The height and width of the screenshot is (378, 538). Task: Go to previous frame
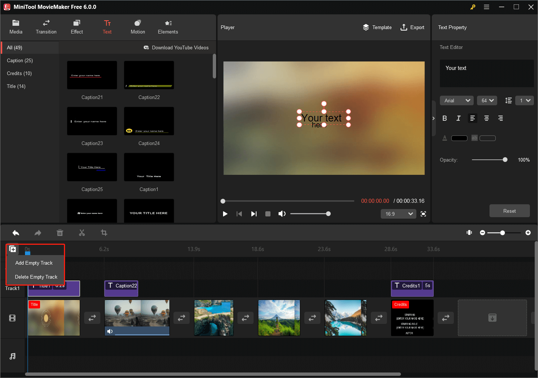(x=239, y=214)
